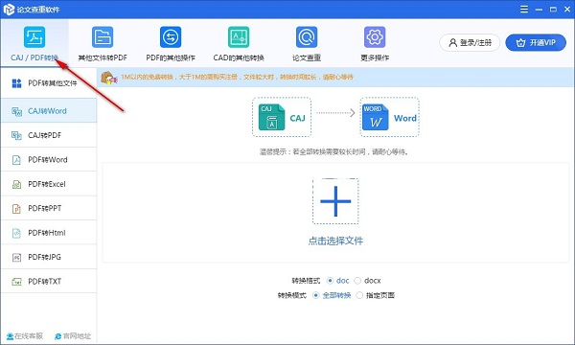This screenshot has width=575, height=345.
Task: Open the PDF的其他操作 swap icon
Action: 171,37
